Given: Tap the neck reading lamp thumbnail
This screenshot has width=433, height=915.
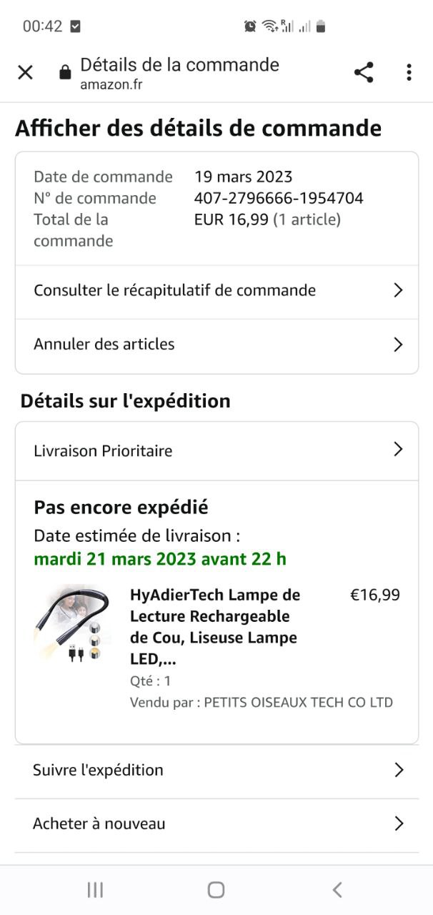Looking at the screenshot, I should 72,625.
